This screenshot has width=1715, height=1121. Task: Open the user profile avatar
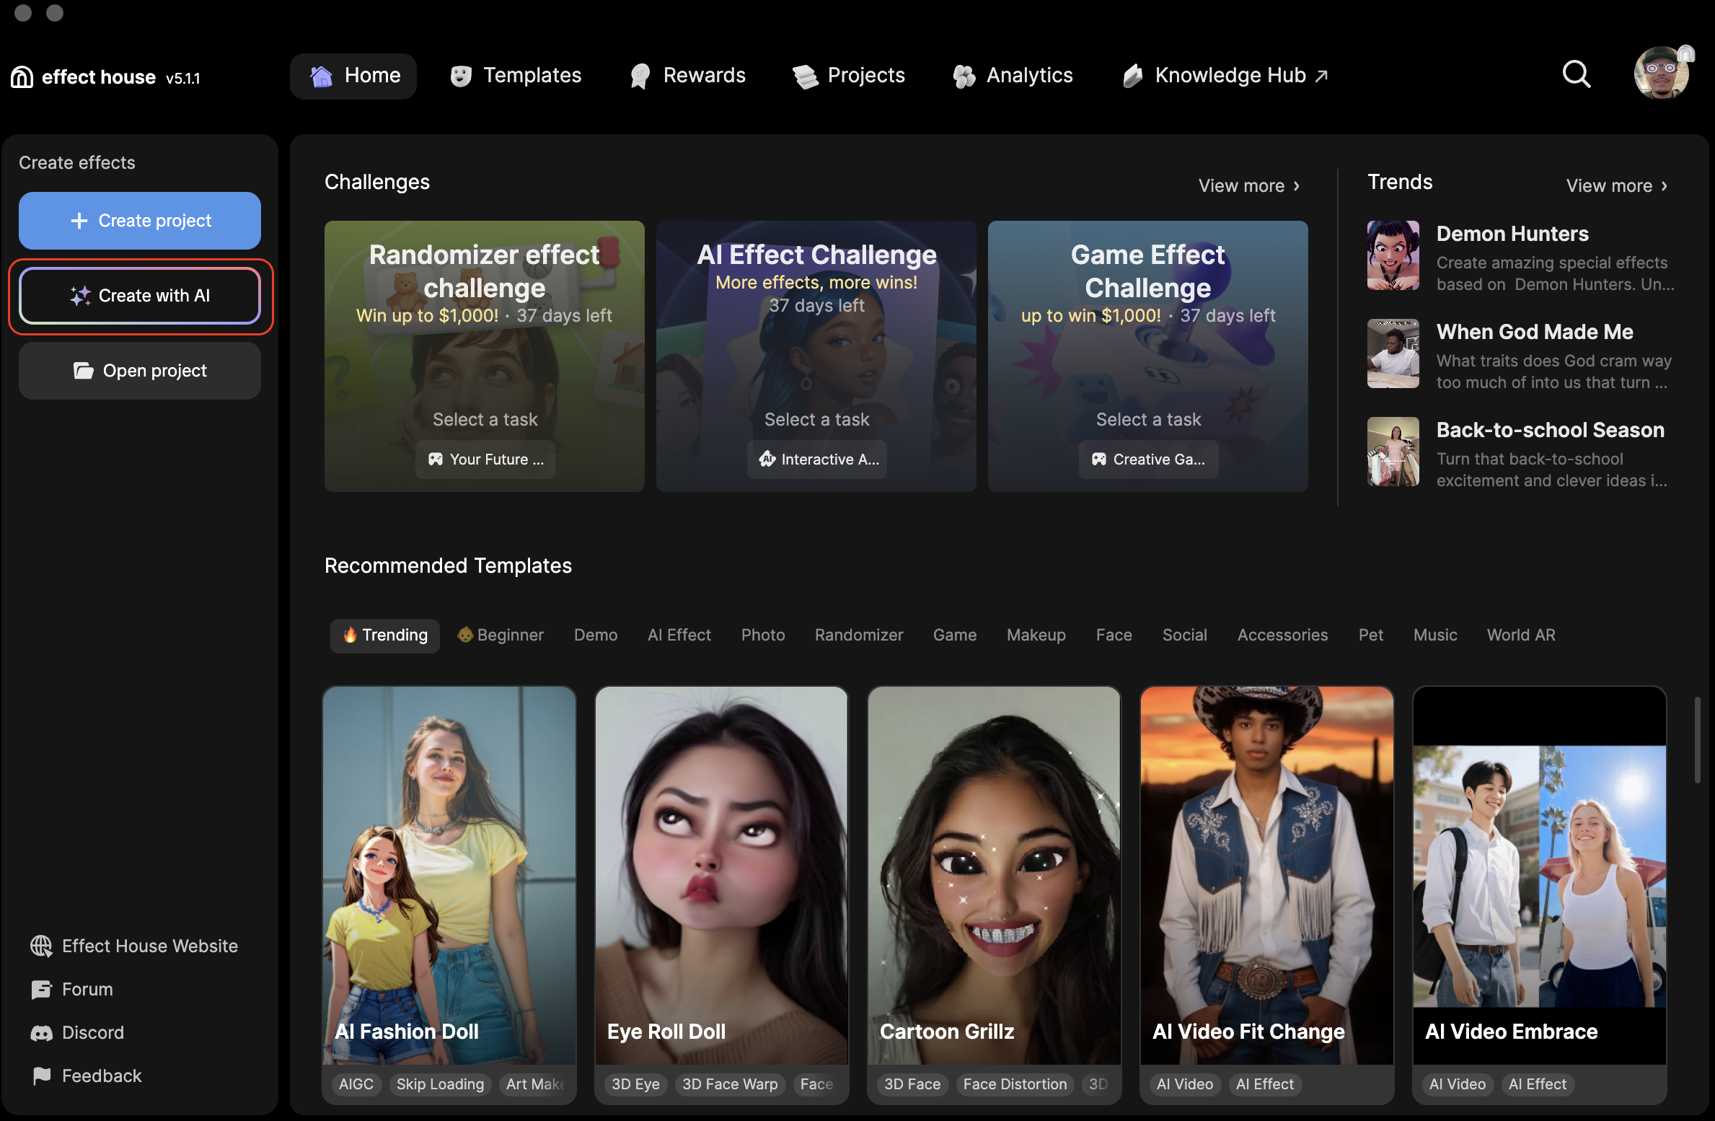[x=1662, y=73]
